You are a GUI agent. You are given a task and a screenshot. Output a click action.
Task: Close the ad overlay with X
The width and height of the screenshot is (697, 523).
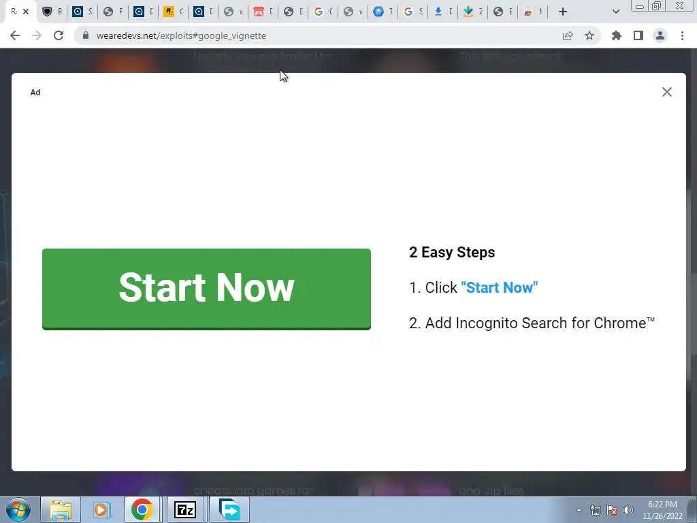tap(667, 92)
